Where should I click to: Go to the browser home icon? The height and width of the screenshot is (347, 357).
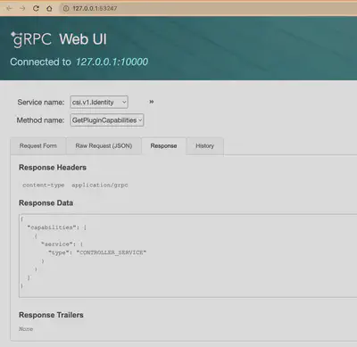pyautogui.click(x=49, y=8)
